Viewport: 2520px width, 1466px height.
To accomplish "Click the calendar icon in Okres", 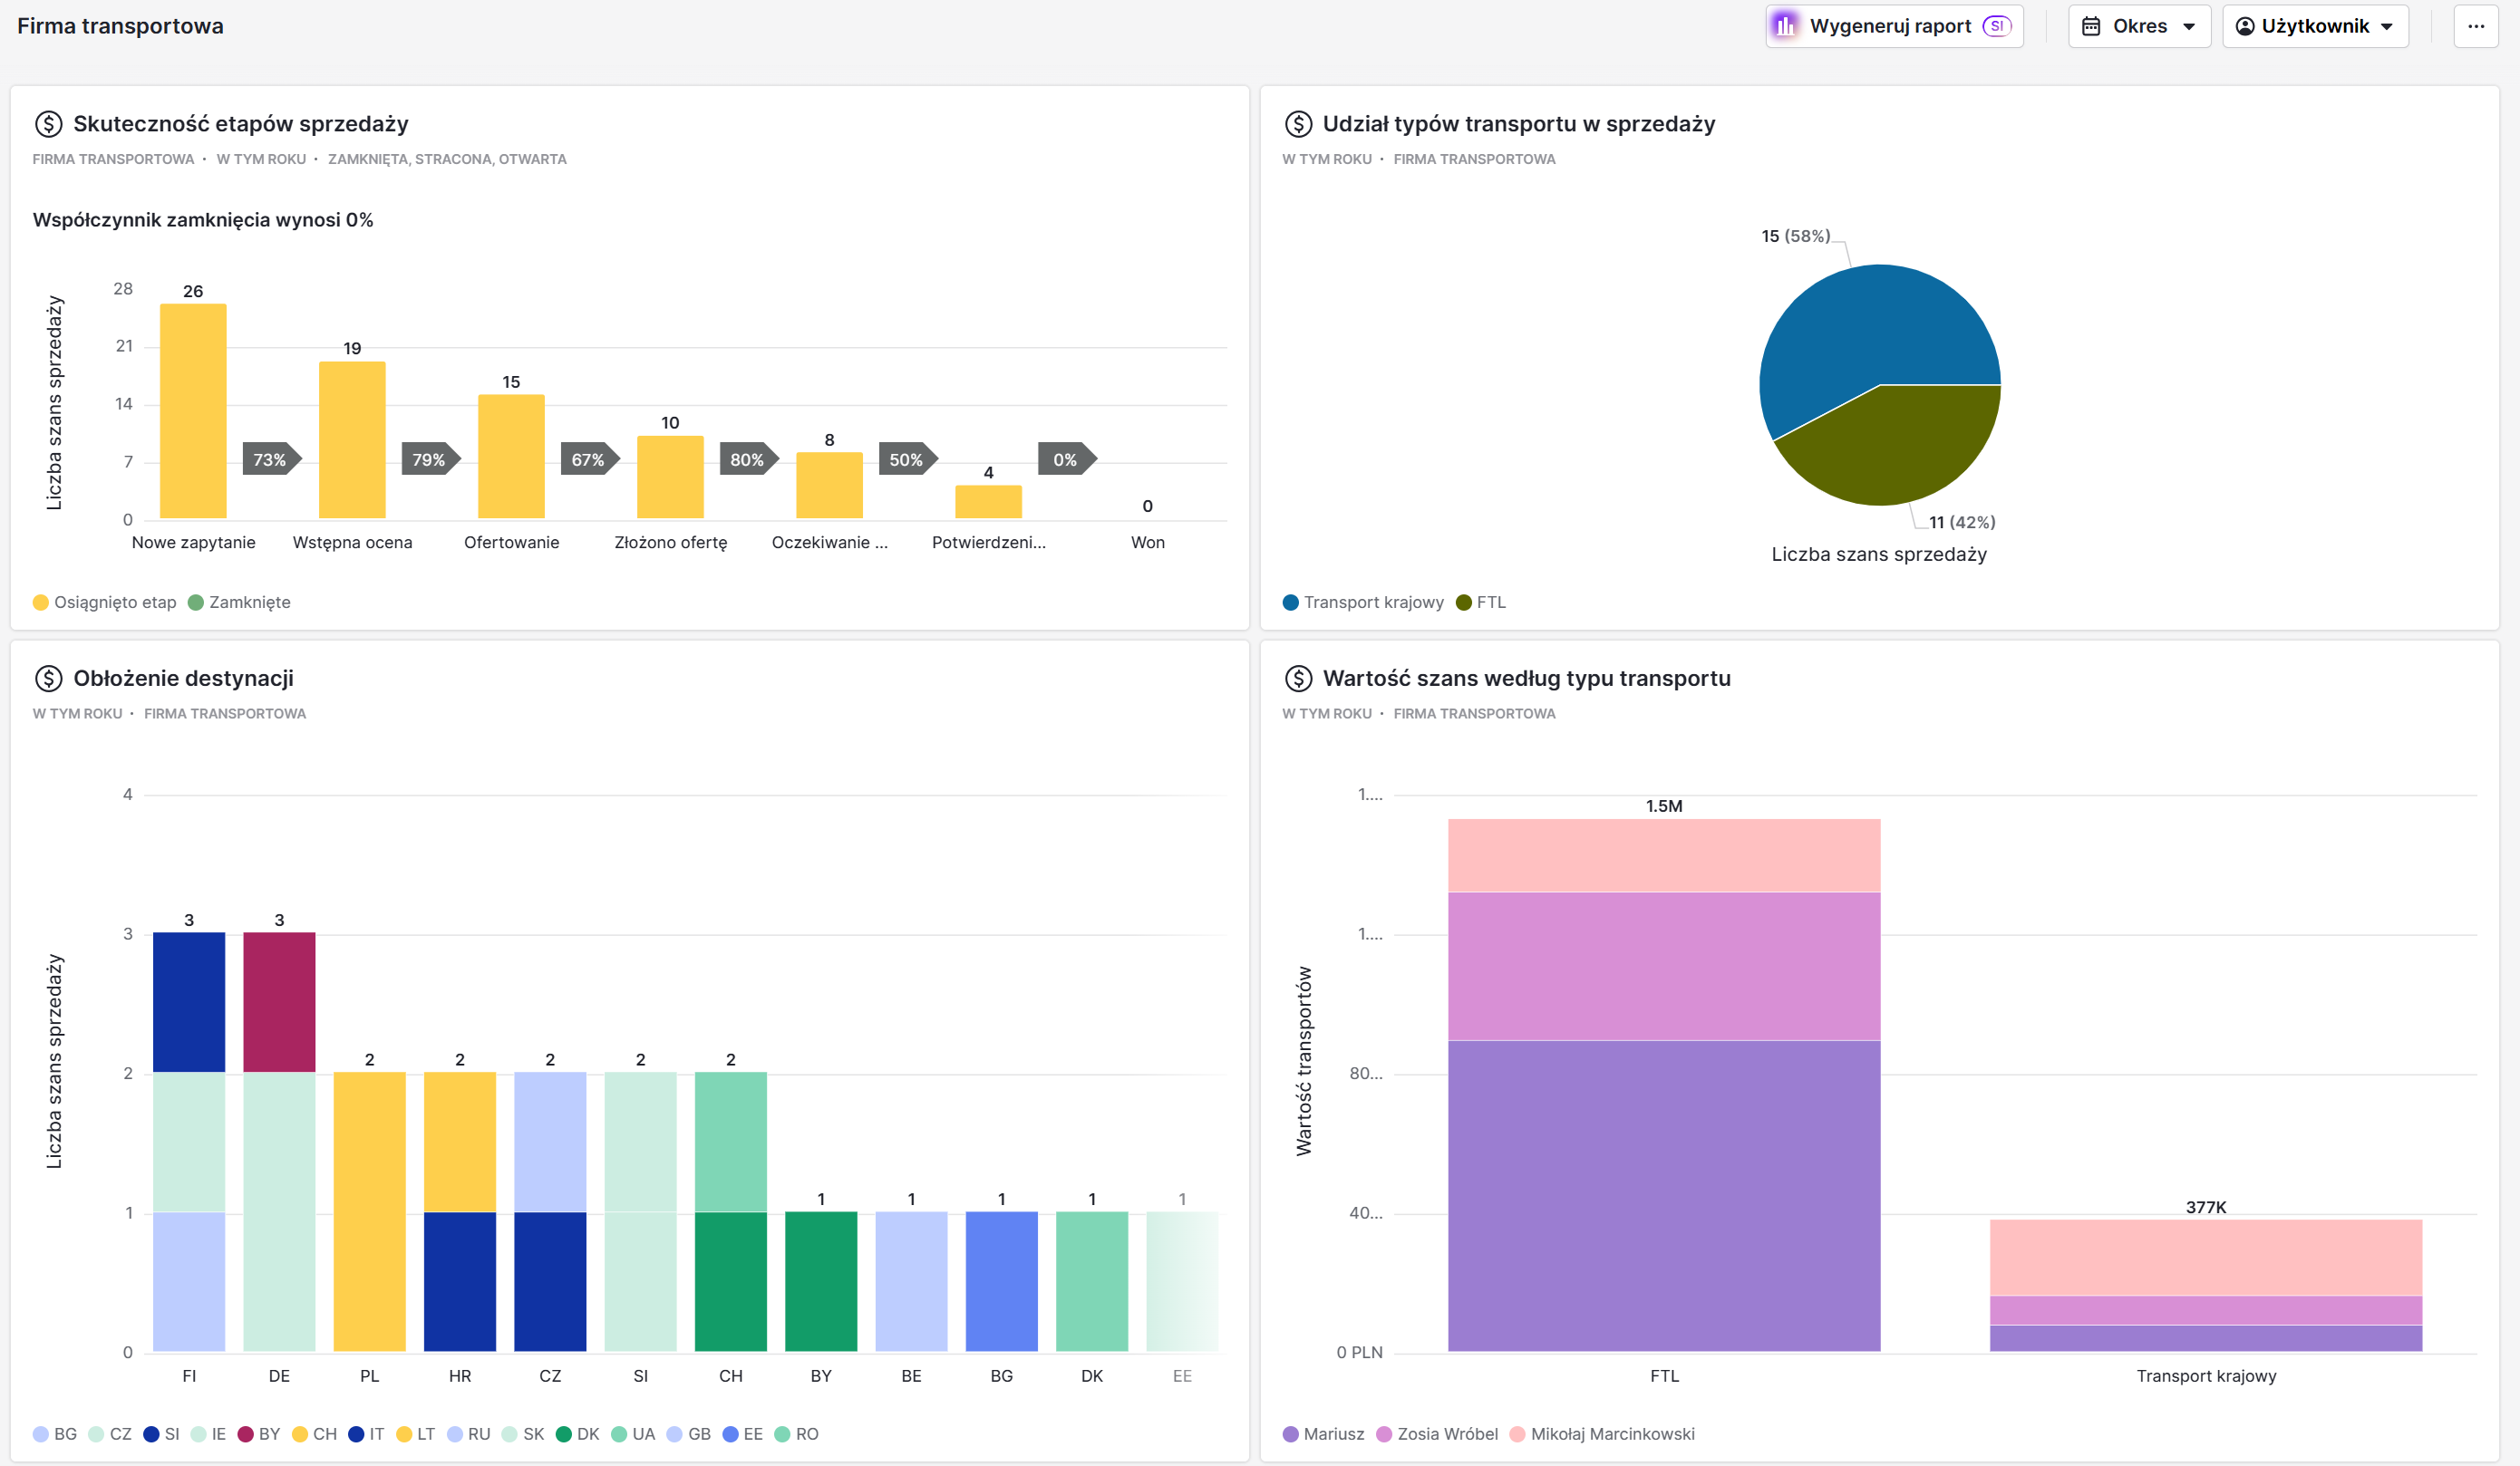I will pyautogui.click(x=2091, y=26).
